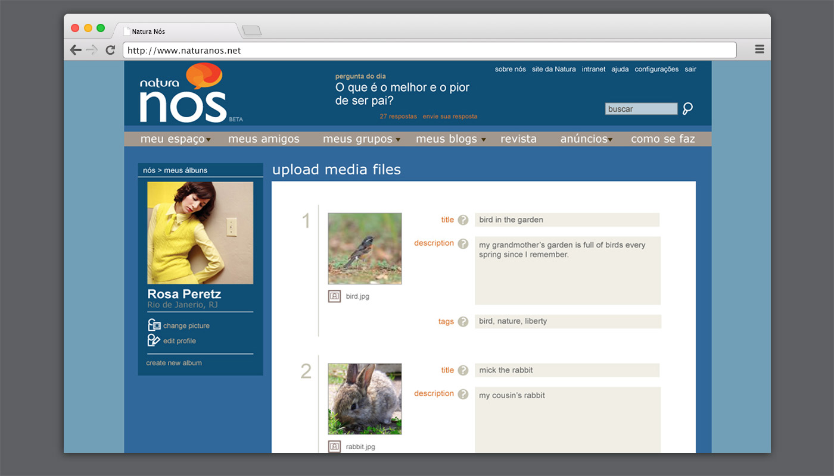Open the meus amigos menu item

(x=264, y=139)
